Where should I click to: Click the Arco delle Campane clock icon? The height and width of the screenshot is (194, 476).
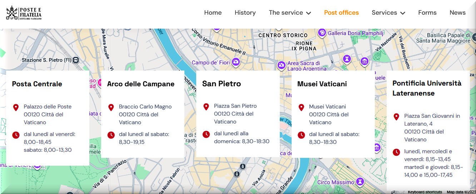tap(111, 135)
